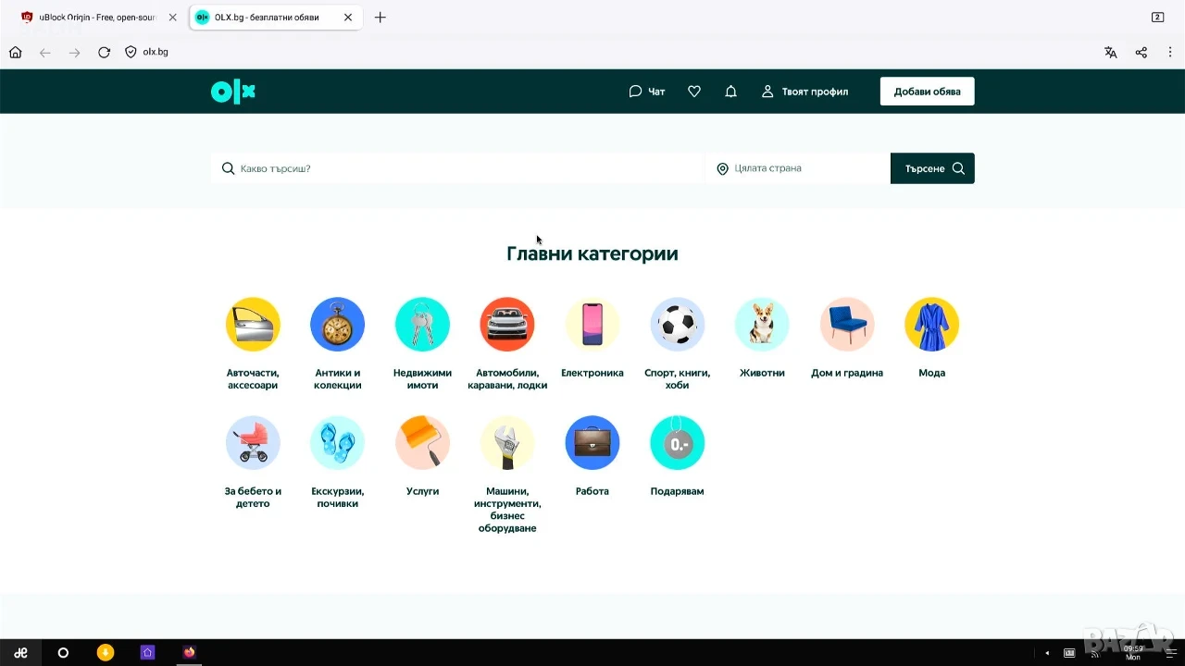Click the Добави обява button

[x=927, y=92]
